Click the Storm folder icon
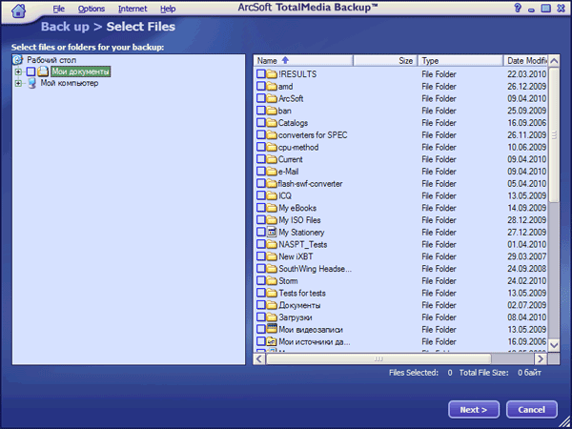The image size is (572, 429). coord(272,281)
